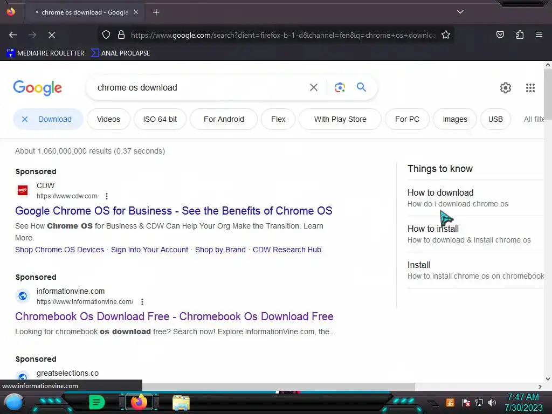Expand How to install item
552x414 pixels.
475,234
